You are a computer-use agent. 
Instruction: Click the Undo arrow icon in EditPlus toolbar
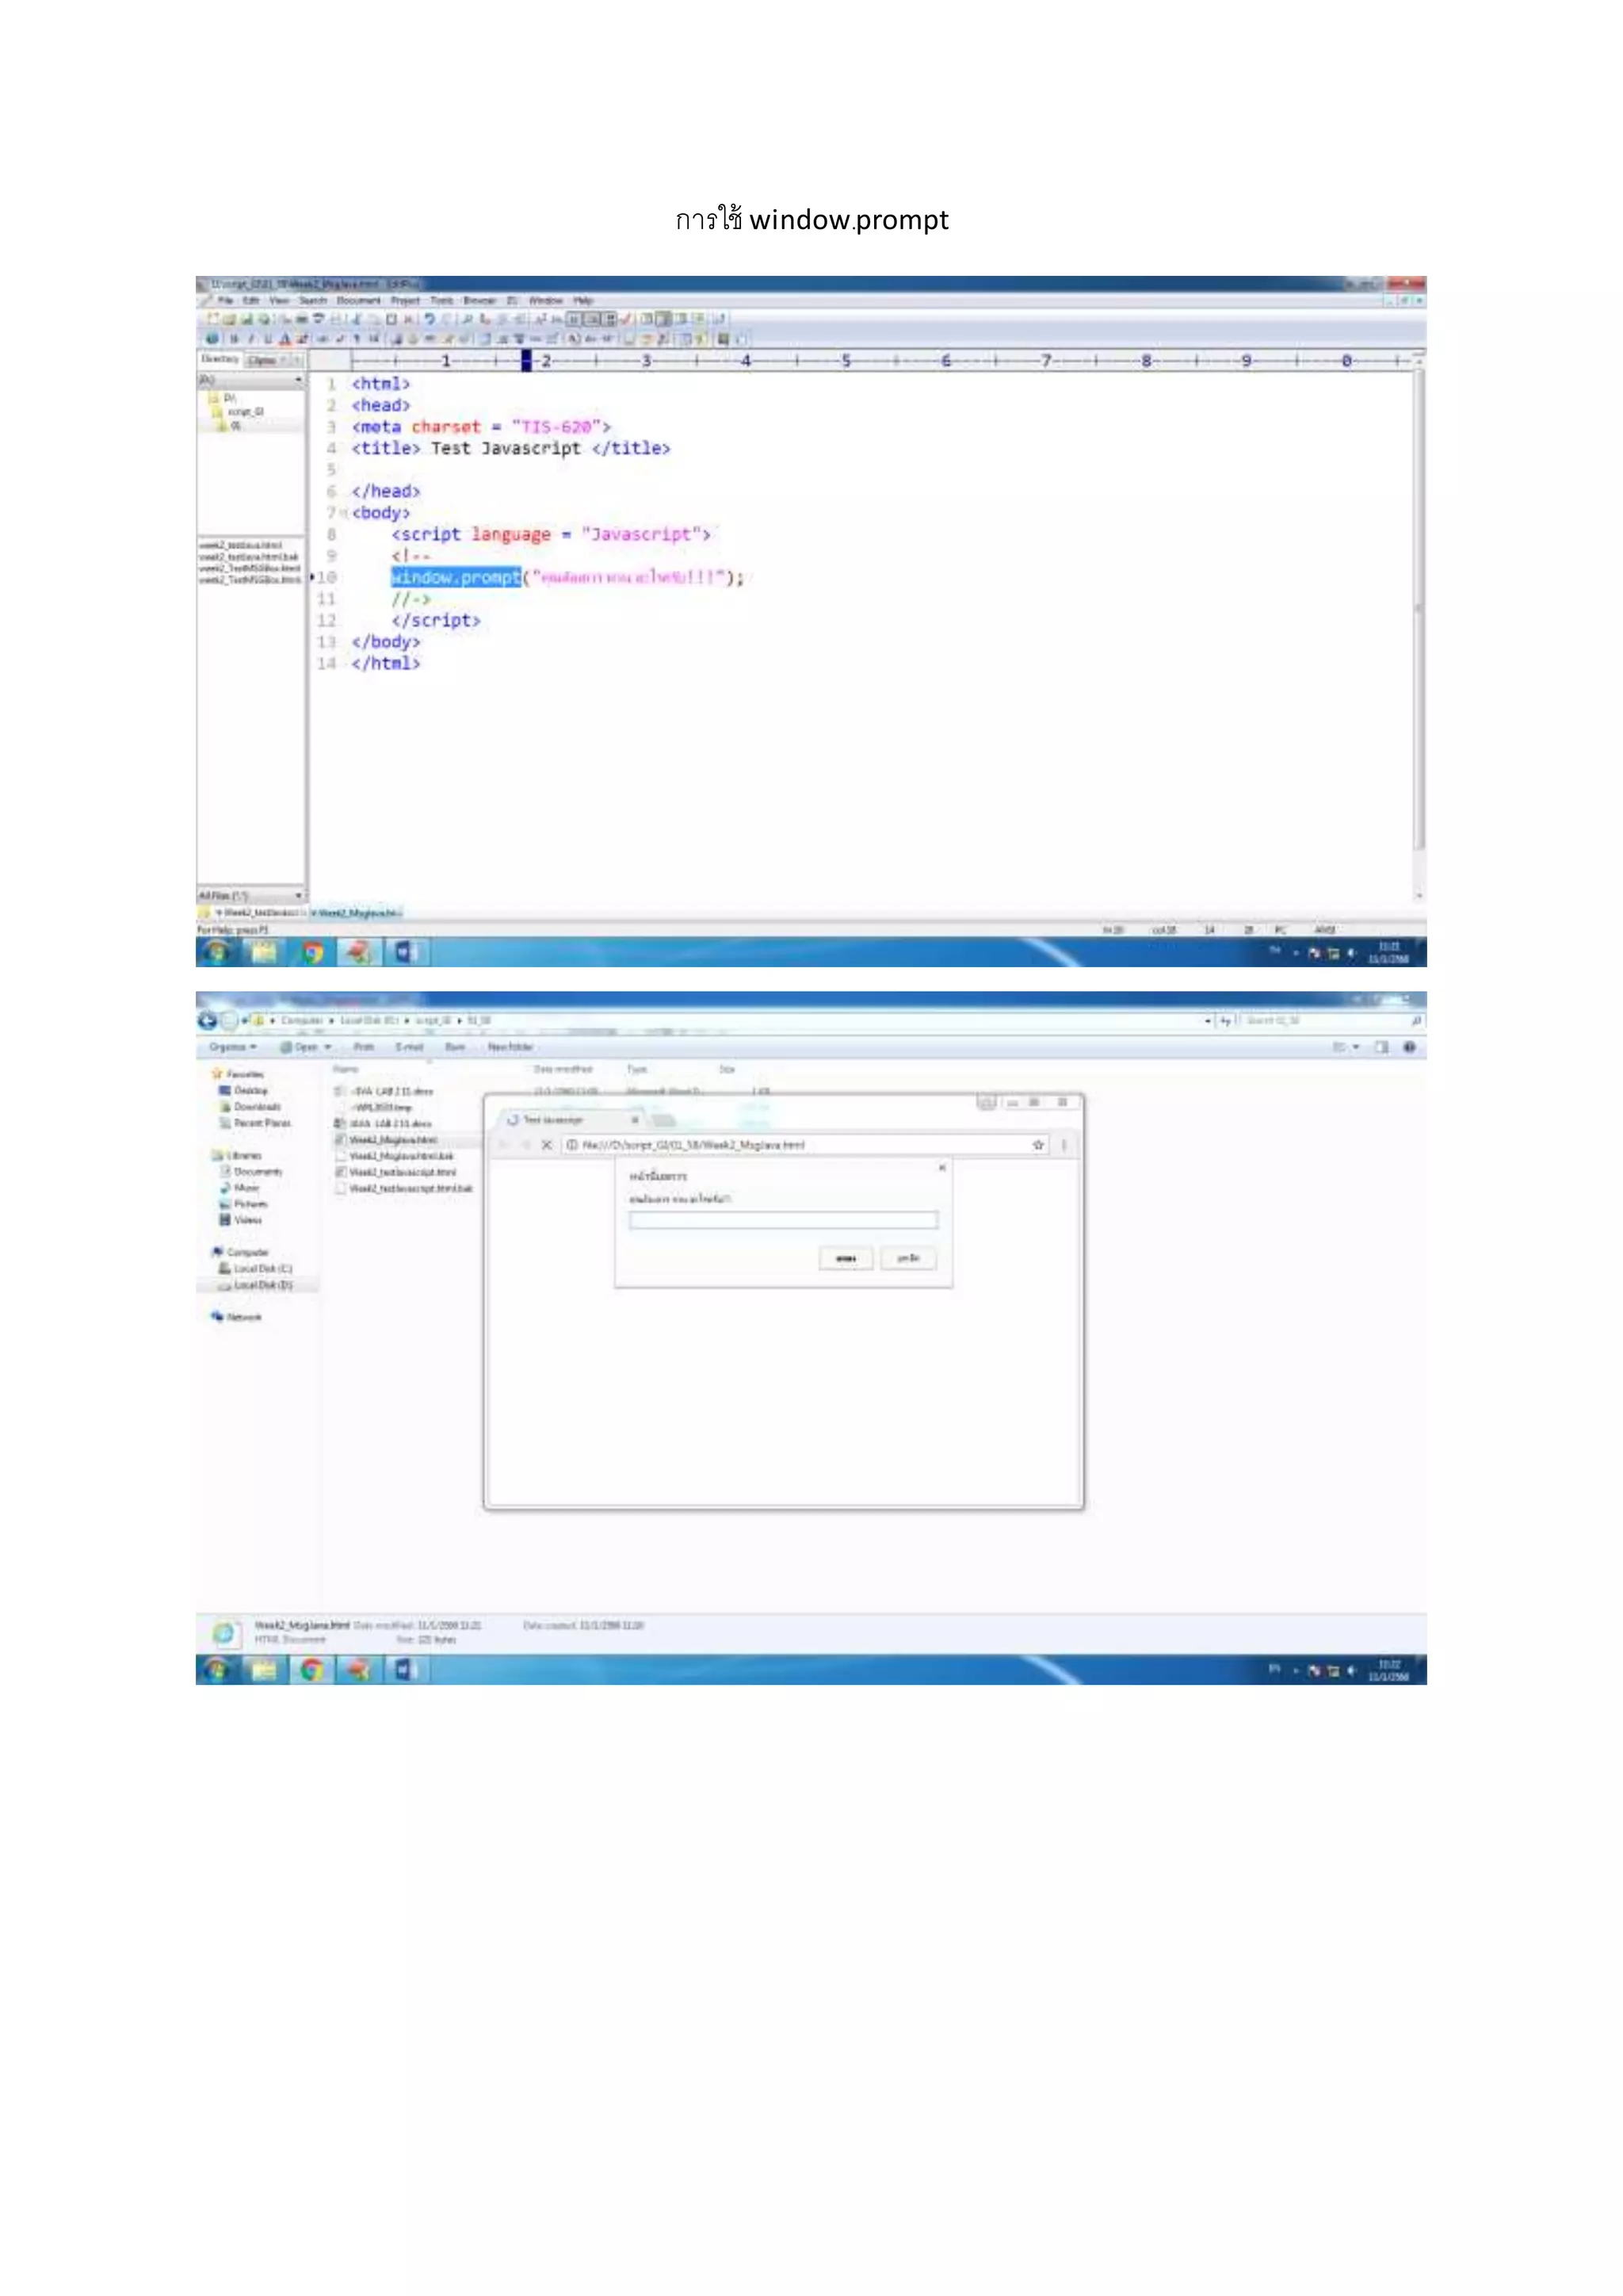(430, 319)
